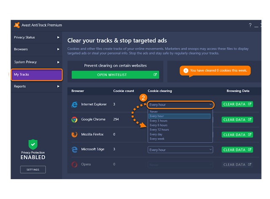This screenshot has height=199, width=270.
Task: Click the green Privacy Protection shield icon
Action: coord(33,144)
